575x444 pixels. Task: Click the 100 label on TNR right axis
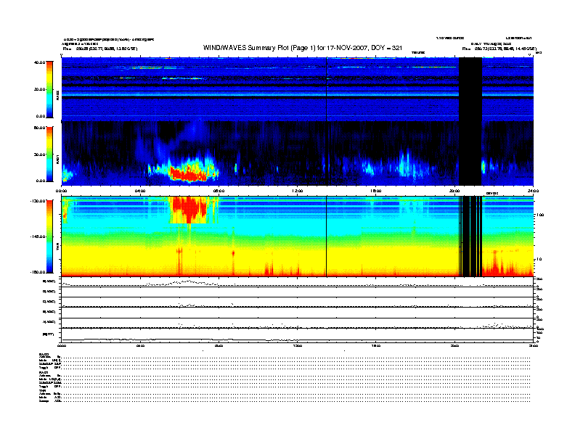[540, 215]
